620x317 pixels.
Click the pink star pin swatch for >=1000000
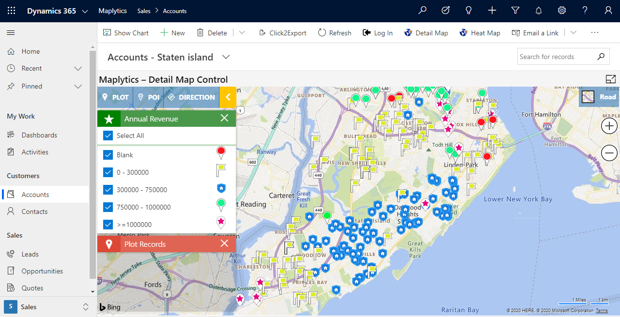pos(221,223)
